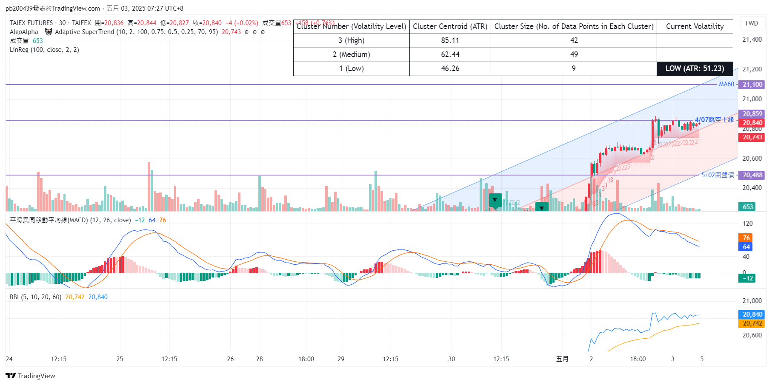Click the Current Volatility column header
Viewport: 772px width, 385px height.
point(695,26)
